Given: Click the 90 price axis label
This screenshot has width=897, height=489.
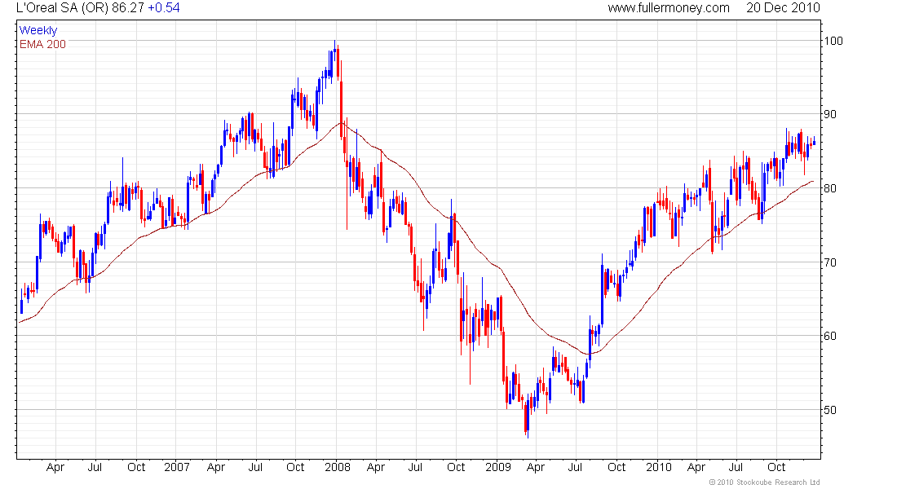Looking at the screenshot, I should click(x=829, y=114).
